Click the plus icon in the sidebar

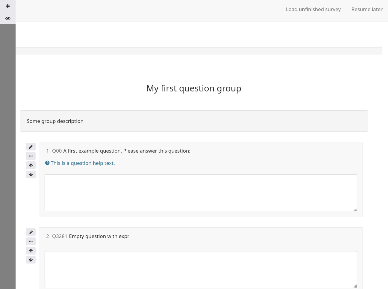(8, 6)
